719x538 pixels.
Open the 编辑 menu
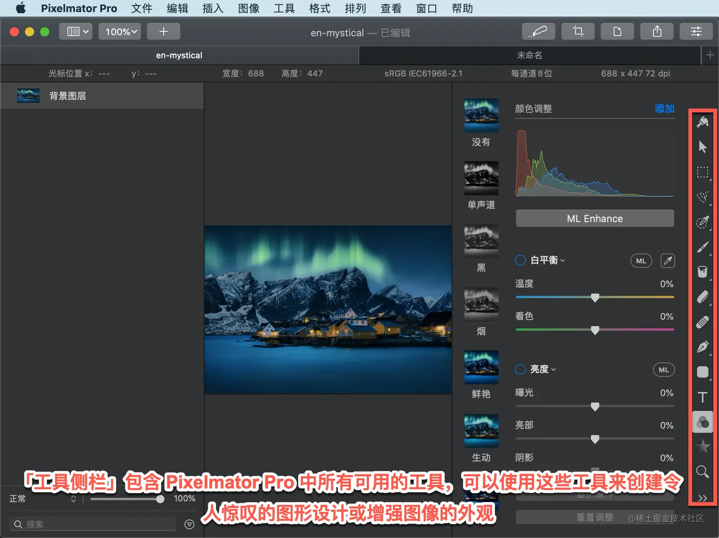[177, 9]
